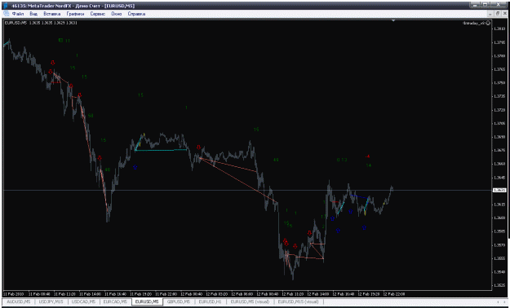Switch to the EURCAD,M5 chart tab
The height and width of the screenshot is (308, 510).
click(x=115, y=301)
